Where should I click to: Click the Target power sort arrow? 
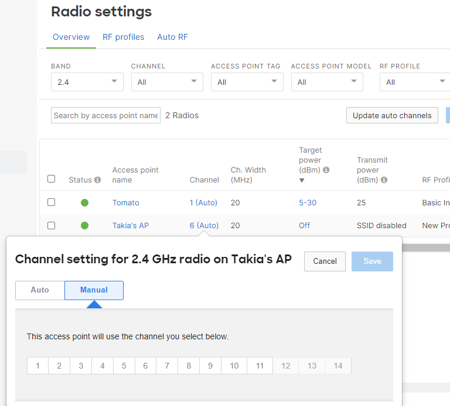(x=302, y=180)
